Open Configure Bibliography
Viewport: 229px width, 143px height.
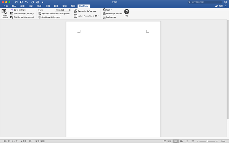[50, 17]
